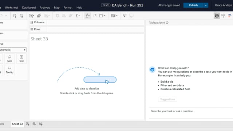Open the Format menu

click(x=68, y=8)
